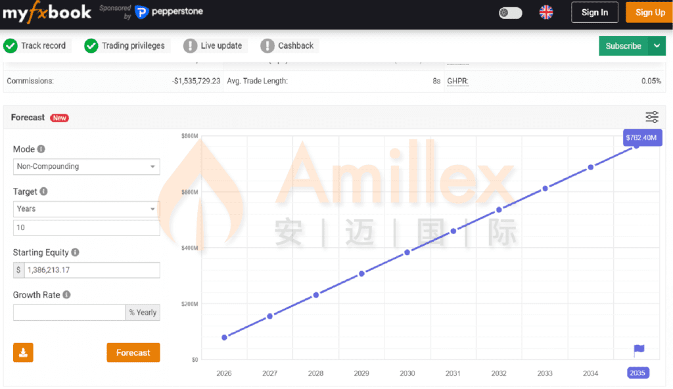Viewport: 673px width, 389px height.
Task: Toggle the dark mode switch
Action: coord(510,12)
